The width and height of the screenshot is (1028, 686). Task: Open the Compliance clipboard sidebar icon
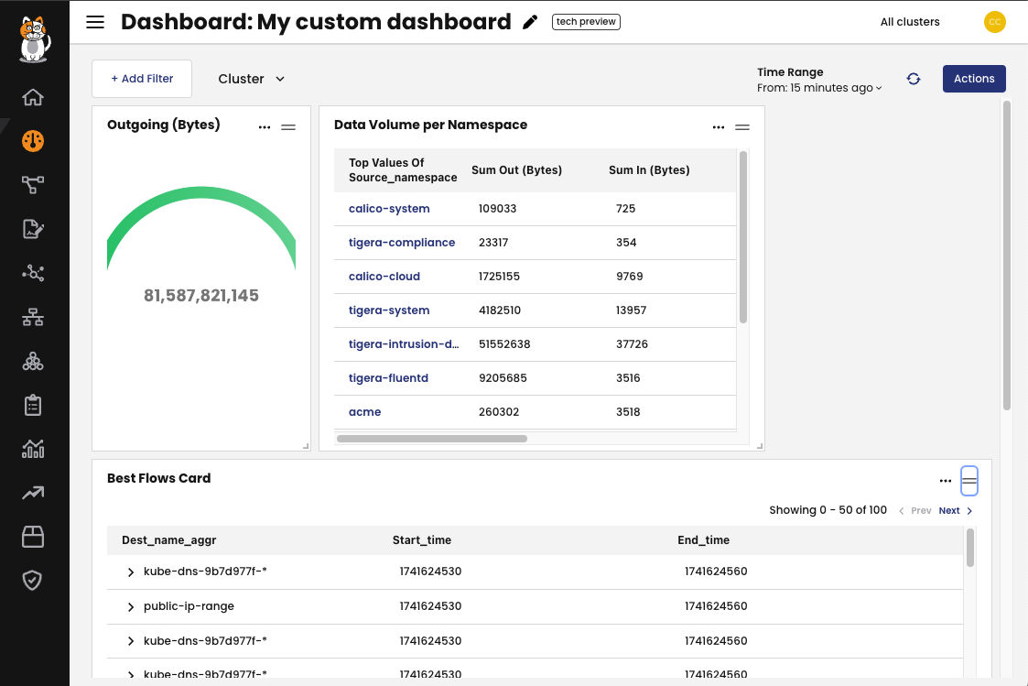(33, 404)
